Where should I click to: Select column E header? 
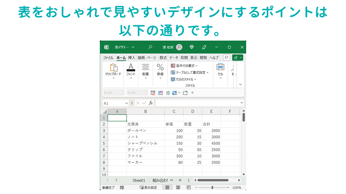211,111
